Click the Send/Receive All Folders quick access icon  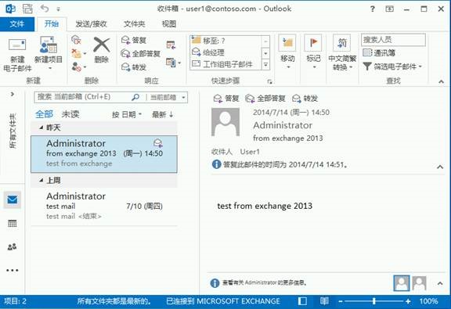(x=27, y=9)
